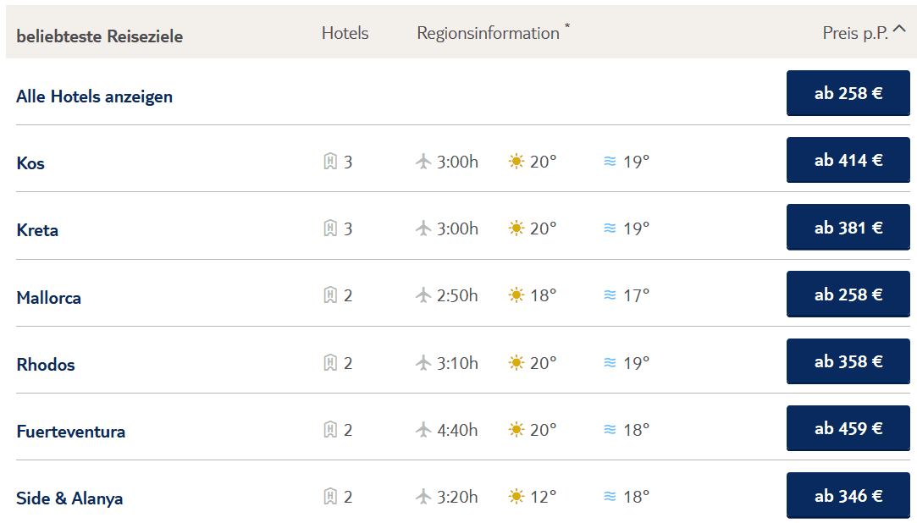Click the hotel icon in Side & Alanya row

click(330, 497)
